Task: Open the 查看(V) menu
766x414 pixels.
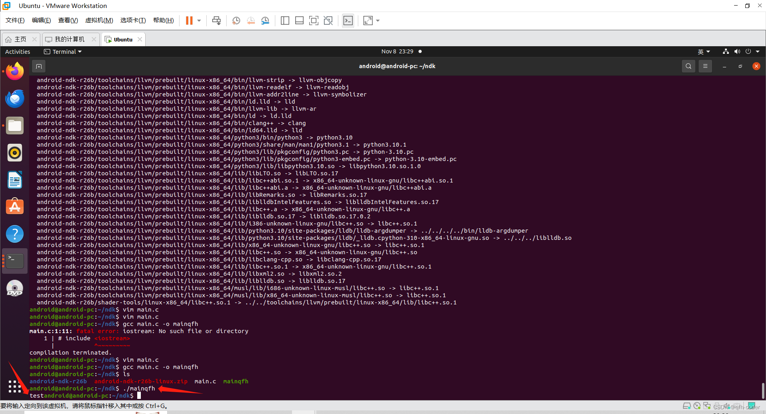Action: [x=68, y=20]
